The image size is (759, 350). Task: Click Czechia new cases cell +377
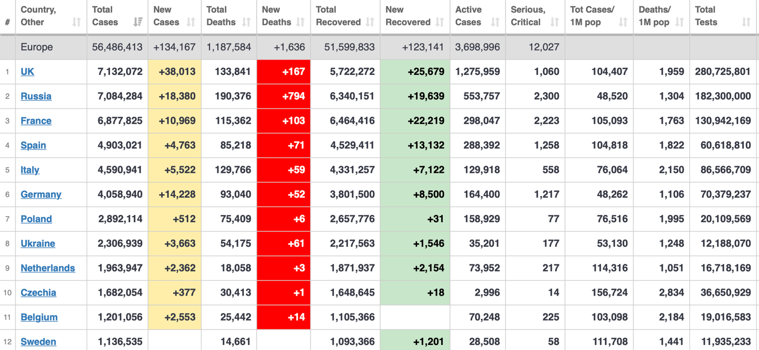coord(174,292)
